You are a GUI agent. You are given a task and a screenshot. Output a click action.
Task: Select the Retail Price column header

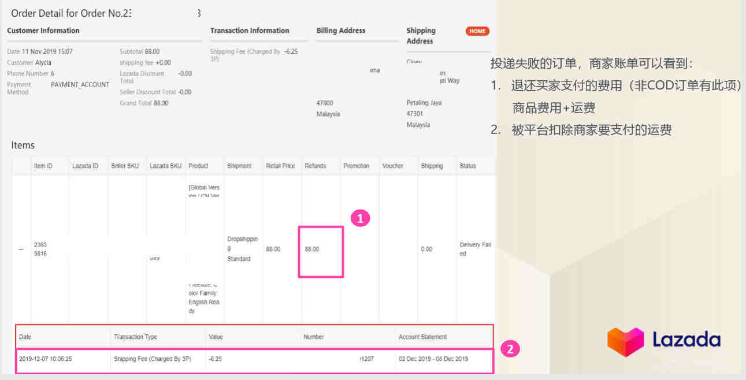point(280,166)
